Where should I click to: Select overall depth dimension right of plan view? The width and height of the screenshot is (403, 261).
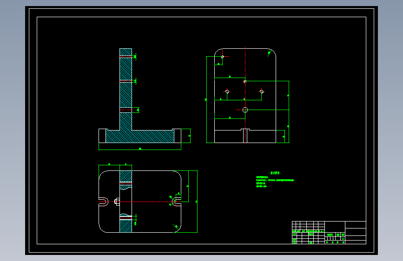click(x=197, y=202)
